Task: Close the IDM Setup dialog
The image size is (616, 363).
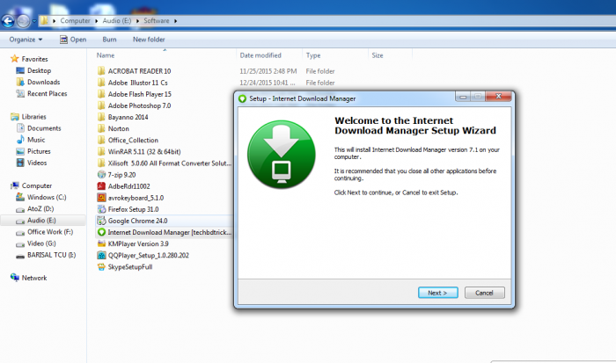Action: coord(498,97)
